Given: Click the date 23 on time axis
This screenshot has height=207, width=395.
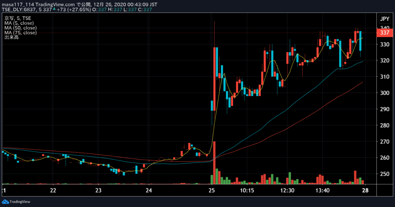Looking at the screenshot, I should (x=98, y=190).
